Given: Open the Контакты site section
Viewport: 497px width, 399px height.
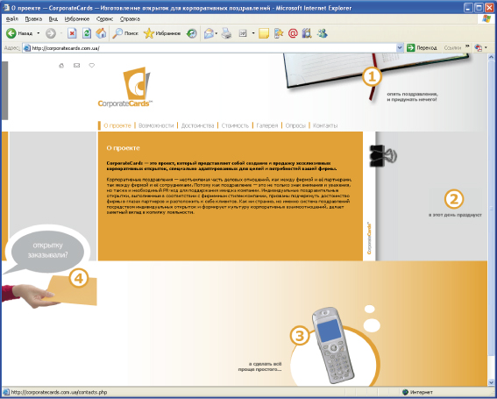Looking at the screenshot, I should tap(325, 125).
